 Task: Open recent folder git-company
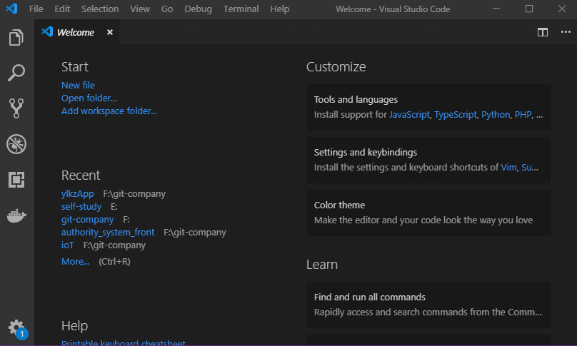[88, 220]
